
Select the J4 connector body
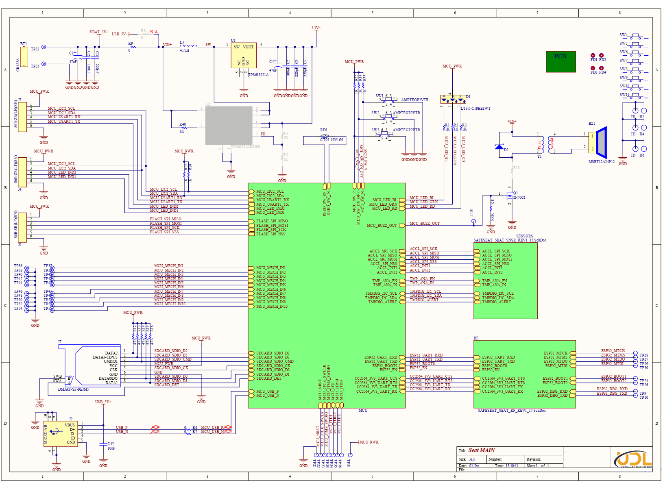[22, 172]
